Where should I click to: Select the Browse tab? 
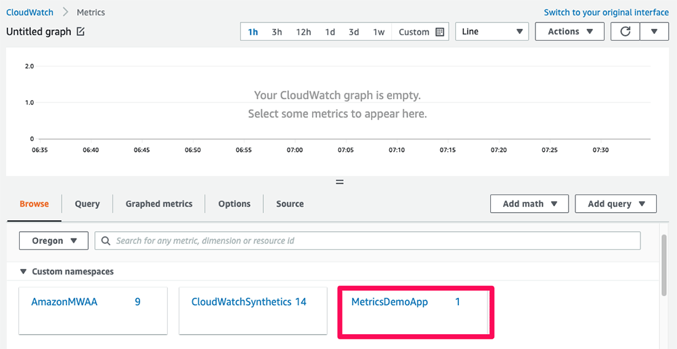pos(34,204)
